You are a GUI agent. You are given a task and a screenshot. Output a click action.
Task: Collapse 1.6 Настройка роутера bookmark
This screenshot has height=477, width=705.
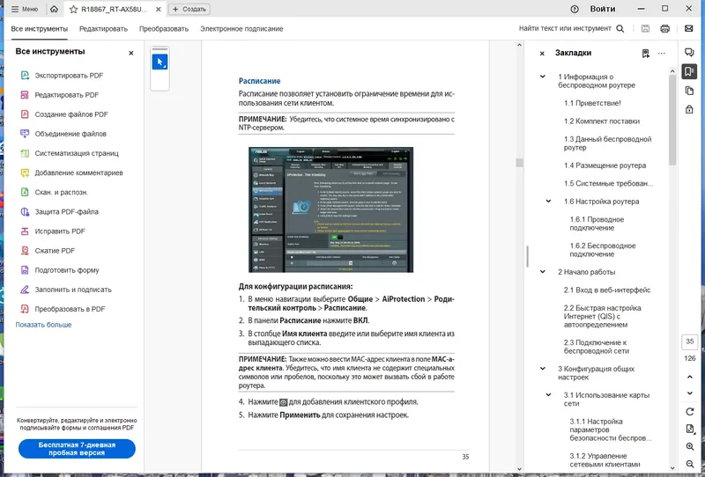coord(548,202)
